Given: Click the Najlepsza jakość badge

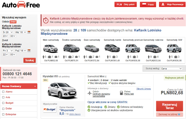Looking at the screenshot, I should click(175, 78).
